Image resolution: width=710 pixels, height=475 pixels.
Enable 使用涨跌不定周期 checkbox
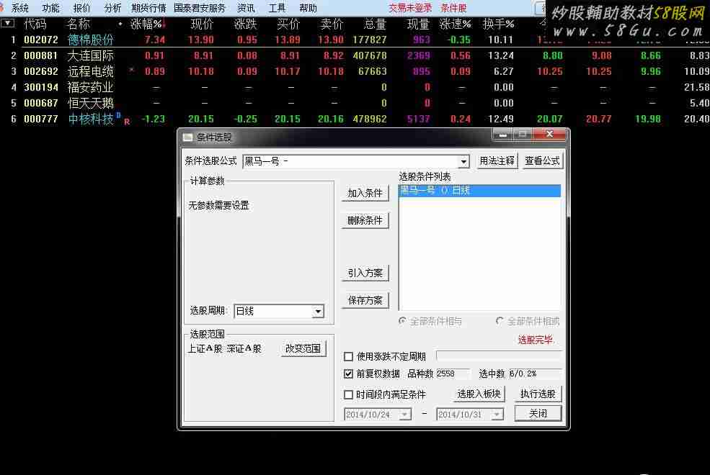[x=348, y=356]
